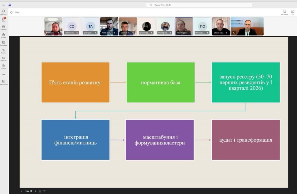Open the Activity bell in sidebar
Screen dimensions: 297x194
3,11
